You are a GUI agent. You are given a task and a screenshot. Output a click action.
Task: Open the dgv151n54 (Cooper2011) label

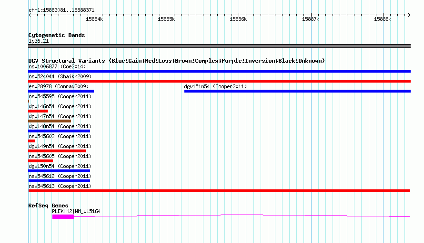[x=215, y=86]
